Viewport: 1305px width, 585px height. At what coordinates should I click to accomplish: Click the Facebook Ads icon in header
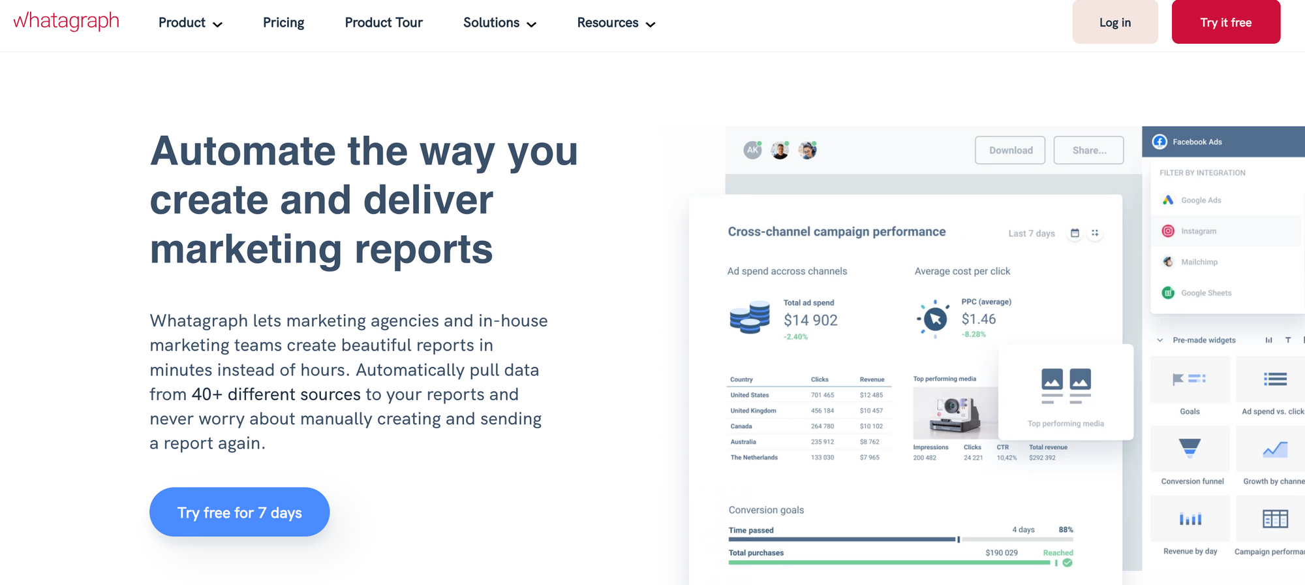[1159, 142]
